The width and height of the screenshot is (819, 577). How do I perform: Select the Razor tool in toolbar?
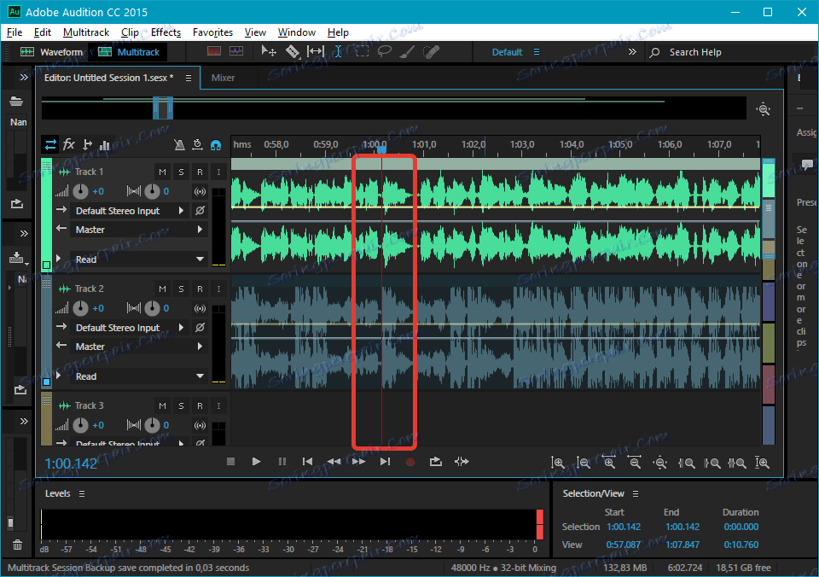click(x=293, y=52)
